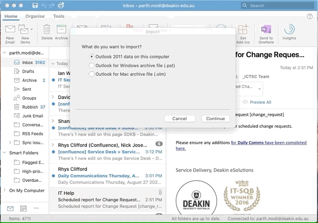Screen dimensions: 318x223
Task: Click the unread dot on Ian W email
Action: 53,80
